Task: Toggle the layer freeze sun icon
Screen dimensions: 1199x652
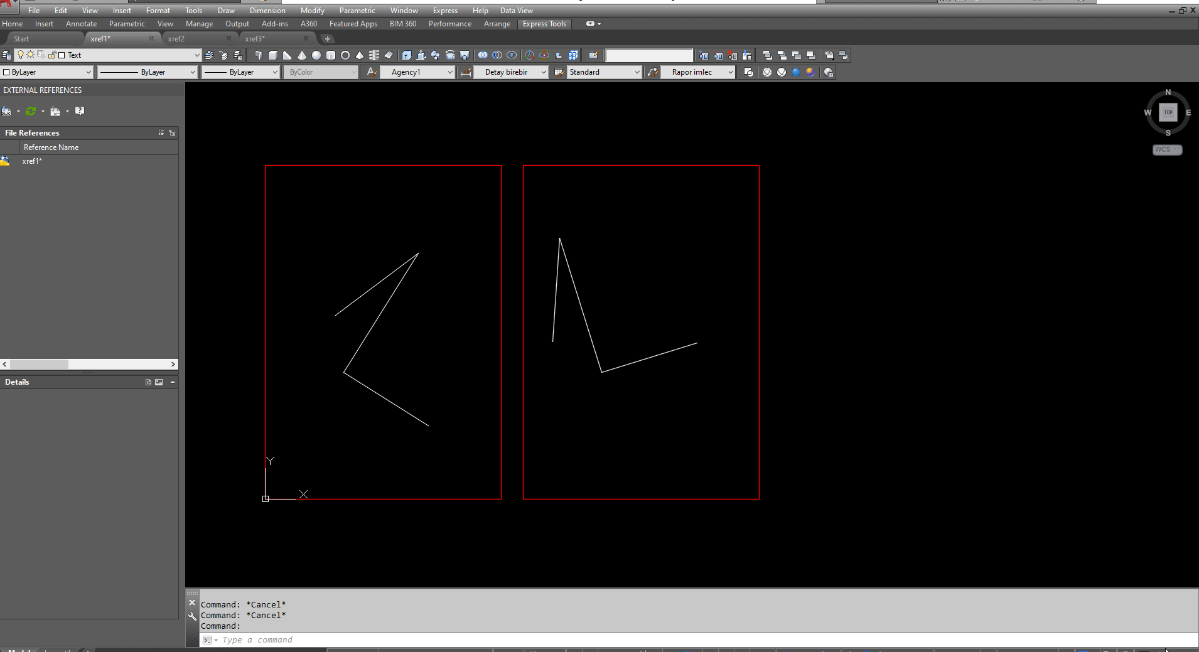Action: pos(30,55)
